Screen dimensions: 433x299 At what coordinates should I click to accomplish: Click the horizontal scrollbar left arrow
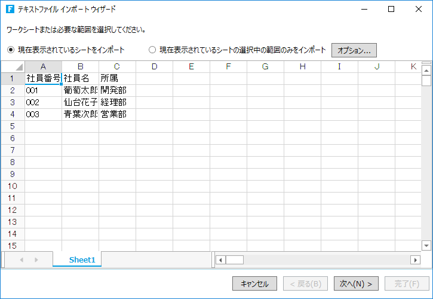tap(220, 260)
